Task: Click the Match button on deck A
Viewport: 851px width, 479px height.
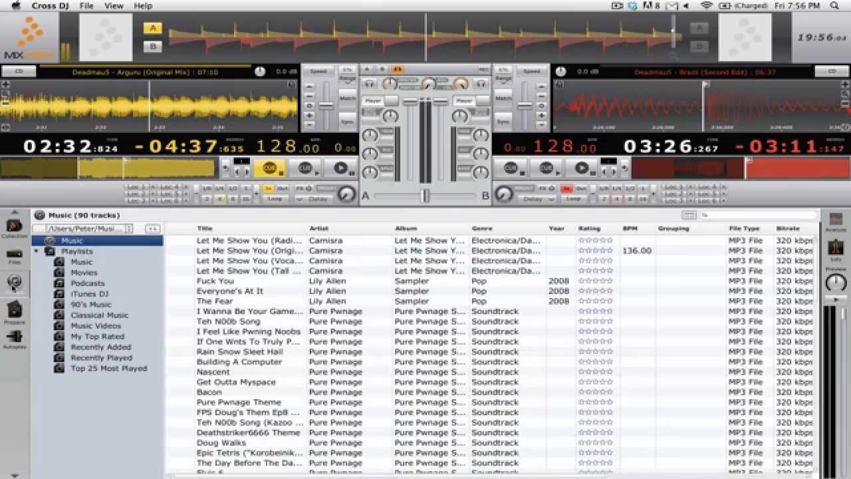Action: click(x=348, y=98)
